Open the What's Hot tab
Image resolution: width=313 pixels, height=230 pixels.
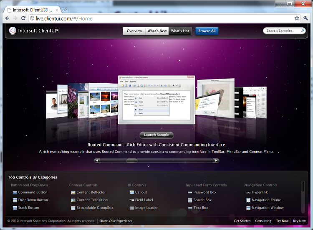[180, 31]
